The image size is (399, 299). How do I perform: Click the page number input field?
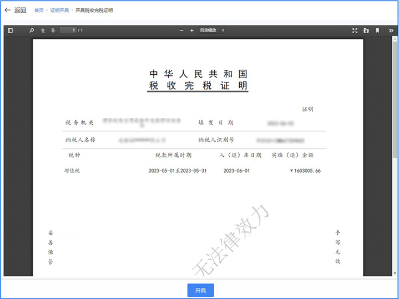pyautogui.click(x=68, y=30)
